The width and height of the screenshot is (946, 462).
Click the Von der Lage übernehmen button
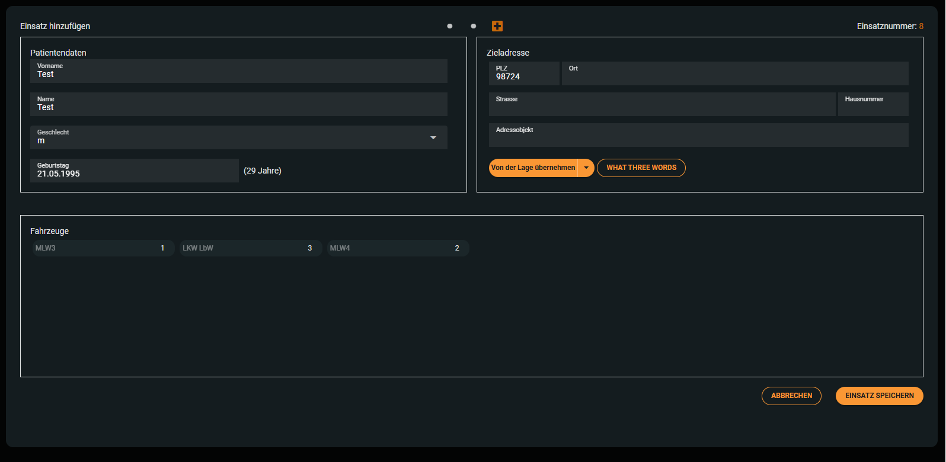point(533,168)
